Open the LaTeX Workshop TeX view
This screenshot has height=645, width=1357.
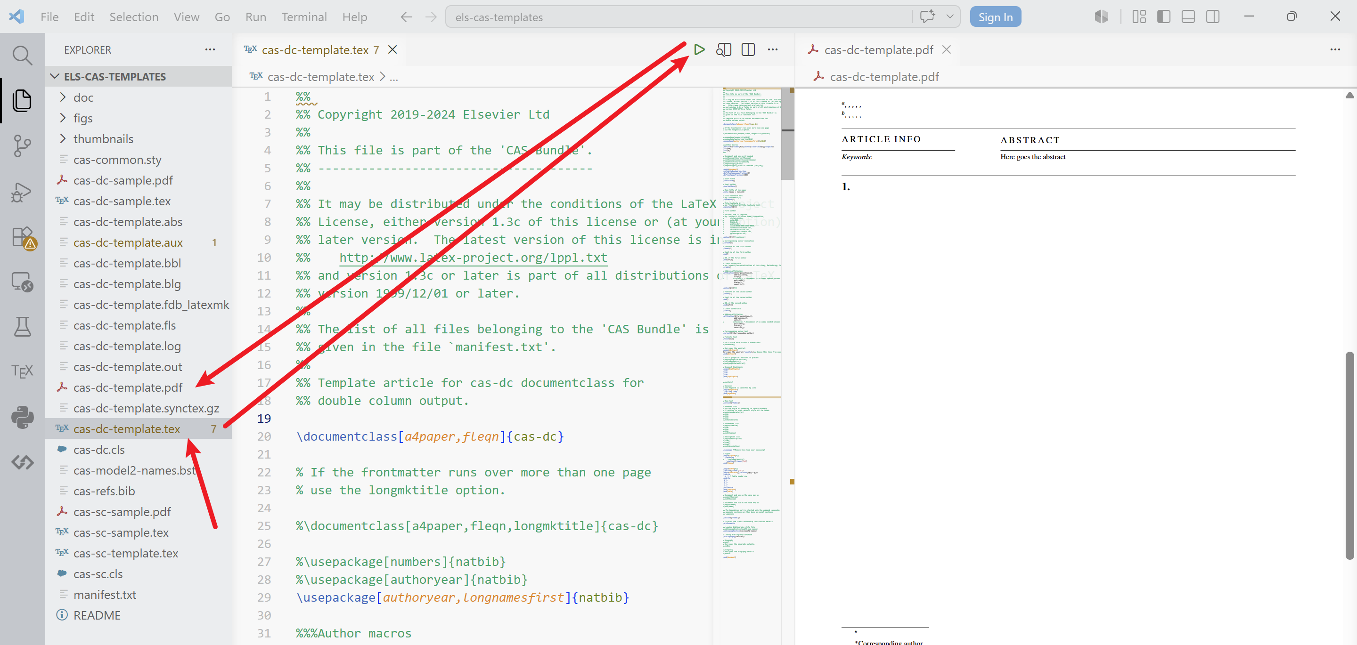point(22,372)
